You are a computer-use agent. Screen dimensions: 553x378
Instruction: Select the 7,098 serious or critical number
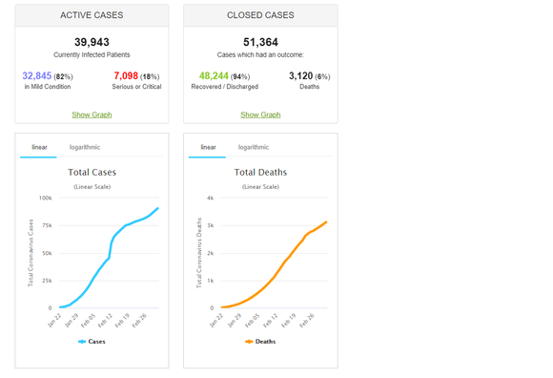(126, 75)
